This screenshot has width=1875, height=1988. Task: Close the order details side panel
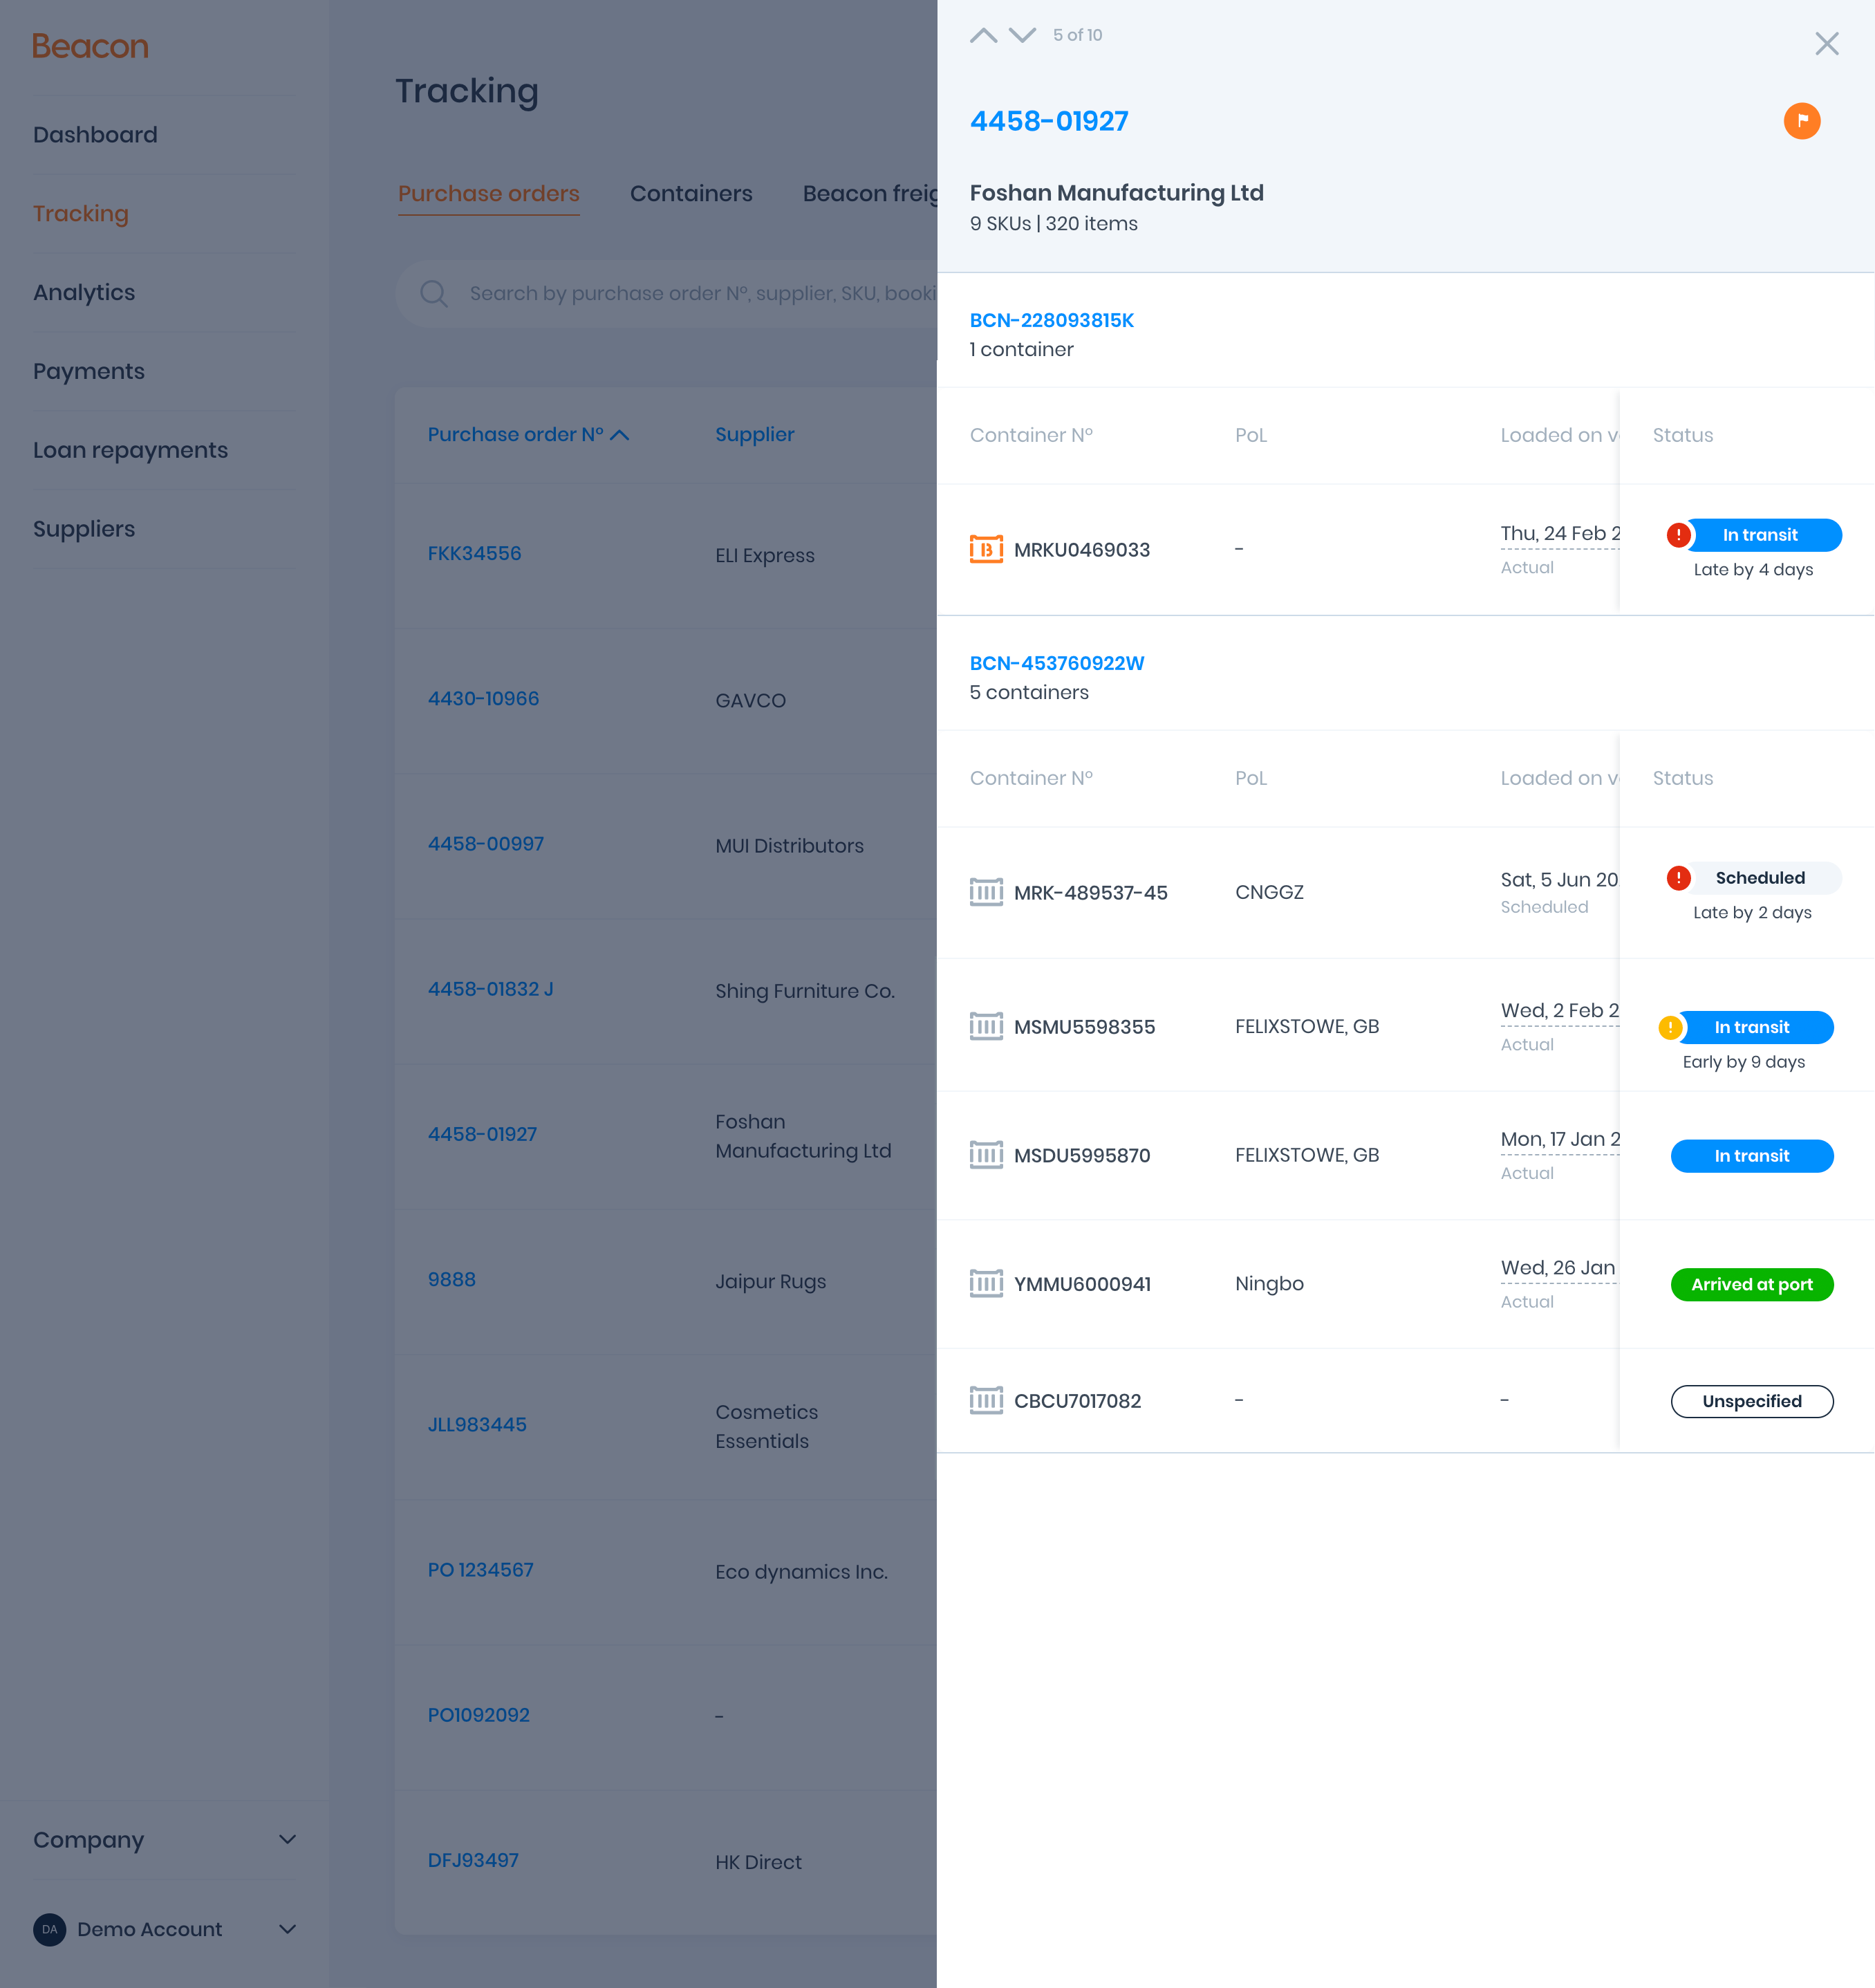1826,43
